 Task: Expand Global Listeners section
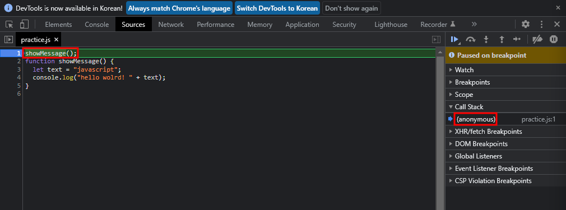505,156
